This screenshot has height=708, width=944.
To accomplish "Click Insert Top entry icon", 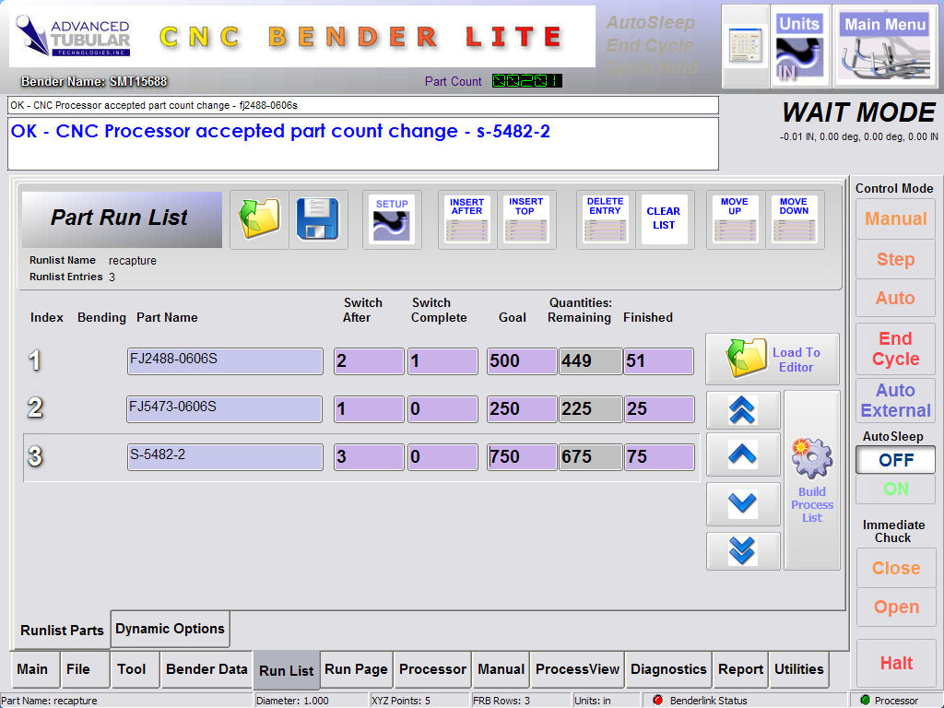I will click(x=525, y=219).
